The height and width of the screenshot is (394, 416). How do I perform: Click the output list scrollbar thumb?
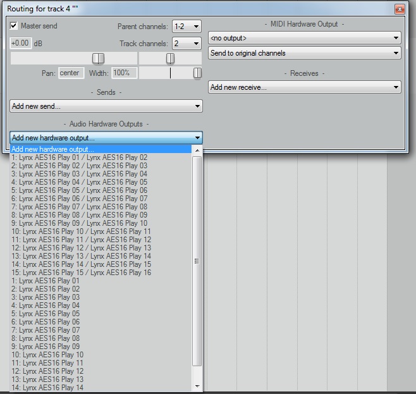pos(197,261)
